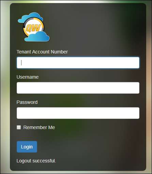Click the Username label text

tap(28, 77)
